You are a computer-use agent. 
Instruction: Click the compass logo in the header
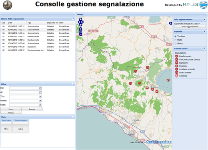[8, 5]
